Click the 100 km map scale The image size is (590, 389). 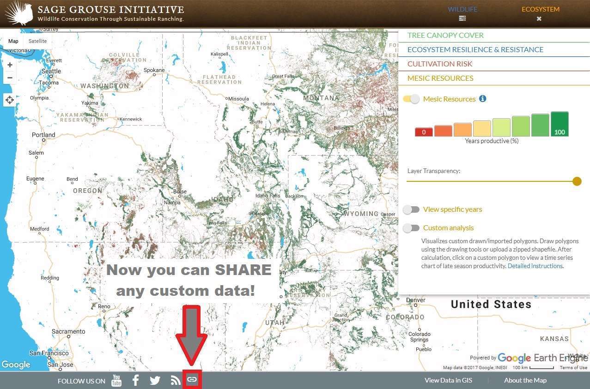tap(534, 368)
